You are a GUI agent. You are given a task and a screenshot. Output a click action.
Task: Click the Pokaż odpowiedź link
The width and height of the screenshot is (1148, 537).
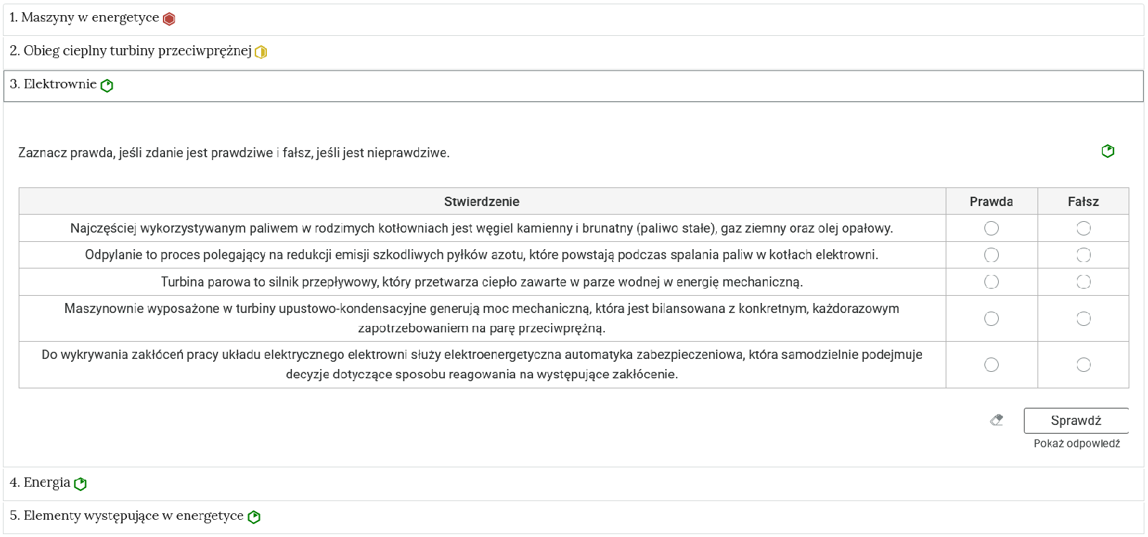(x=1076, y=444)
